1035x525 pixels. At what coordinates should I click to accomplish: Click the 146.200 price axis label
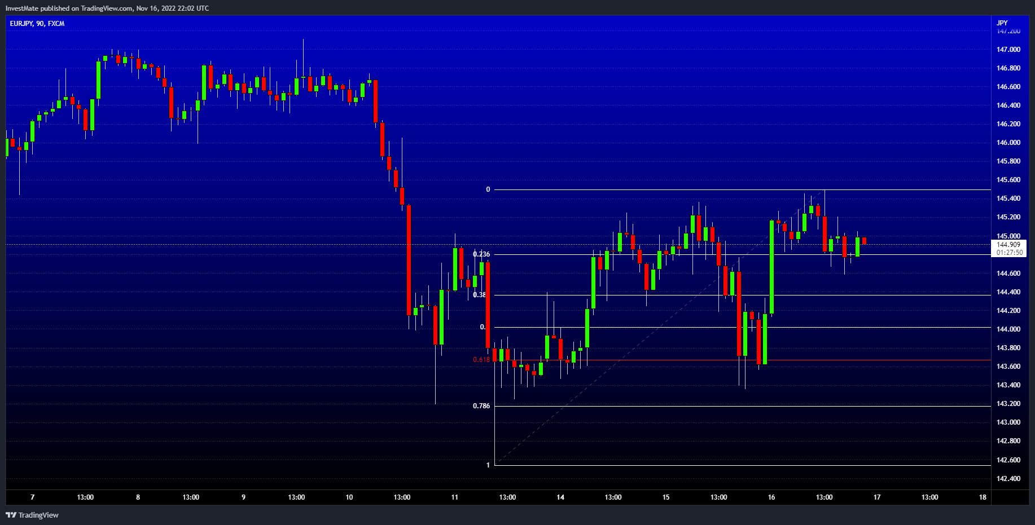click(1008, 124)
